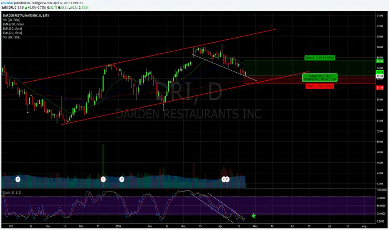Select the BATS:DRI, D symbol text
The width and height of the screenshot is (389, 230).
[x=9, y=8]
